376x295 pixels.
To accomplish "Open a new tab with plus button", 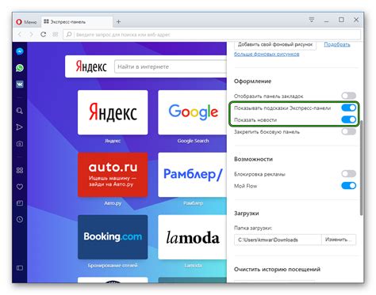I will tap(118, 21).
